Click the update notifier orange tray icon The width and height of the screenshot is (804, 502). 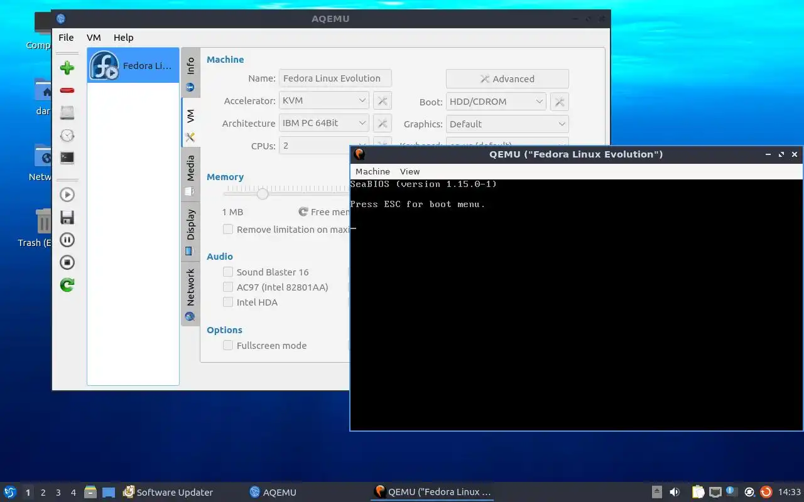click(766, 492)
